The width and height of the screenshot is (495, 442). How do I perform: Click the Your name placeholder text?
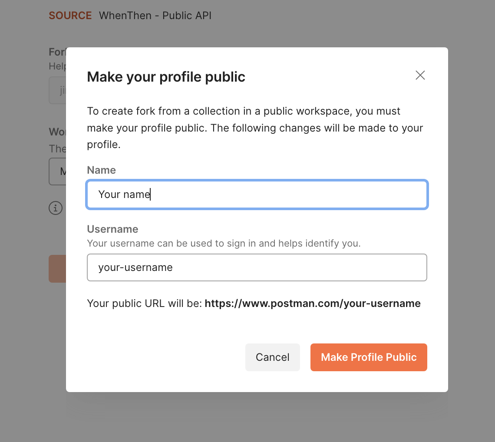click(x=125, y=194)
